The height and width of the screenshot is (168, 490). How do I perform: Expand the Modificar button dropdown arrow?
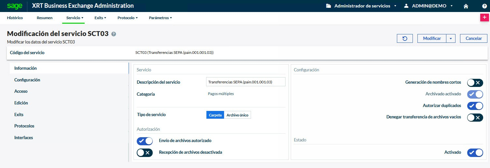[x=451, y=38]
